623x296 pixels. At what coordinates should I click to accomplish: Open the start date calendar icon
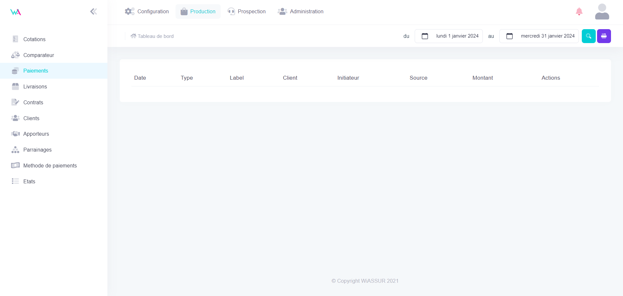click(x=425, y=36)
